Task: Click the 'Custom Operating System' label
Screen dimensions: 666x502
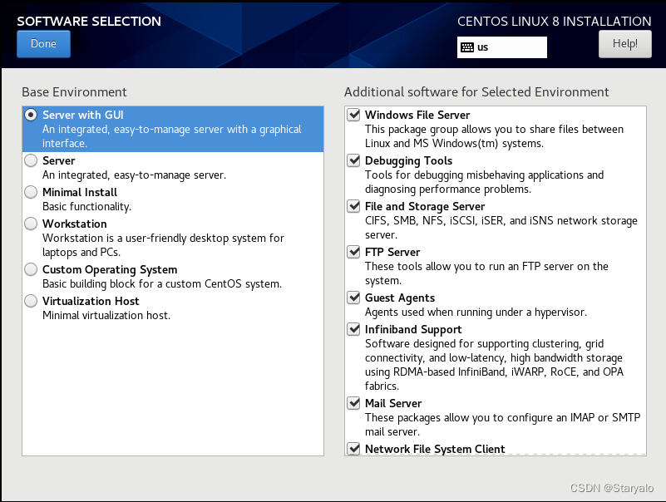Action: pyautogui.click(x=110, y=269)
